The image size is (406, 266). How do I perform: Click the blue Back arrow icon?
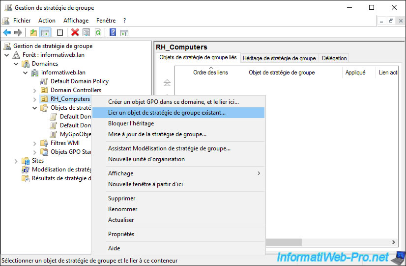(x=7, y=32)
